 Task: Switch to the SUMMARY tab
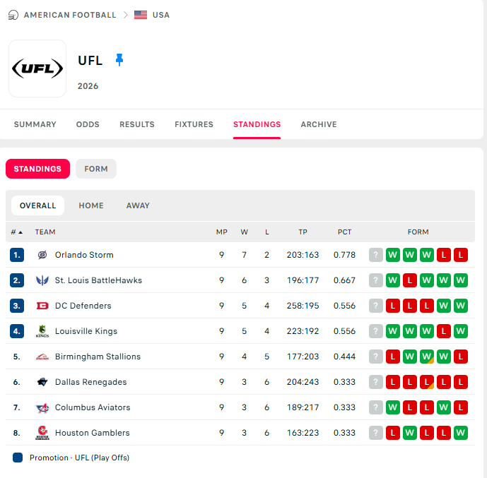point(35,124)
